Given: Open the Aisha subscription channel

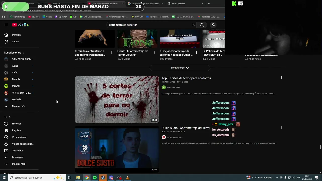Looking at the screenshot, I should (19, 66).
